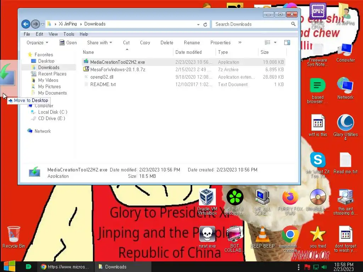Viewport: 363px width, 272px height.
Task: Sort by the Date modified column
Action: click(x=195, y=52)
